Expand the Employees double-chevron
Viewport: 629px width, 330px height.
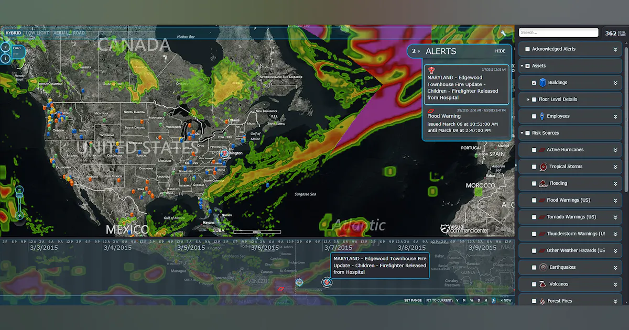(615, 116)
